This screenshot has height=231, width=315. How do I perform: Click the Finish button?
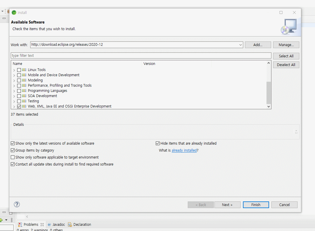coord(256,205)
